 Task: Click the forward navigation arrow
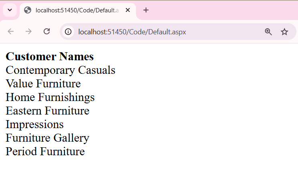tap(28, 32)
